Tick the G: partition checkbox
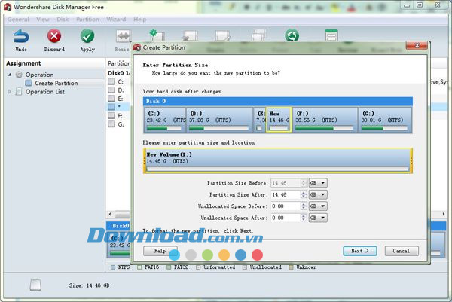The height and width of the screenshot is (302, 452). tap(111, 124)
